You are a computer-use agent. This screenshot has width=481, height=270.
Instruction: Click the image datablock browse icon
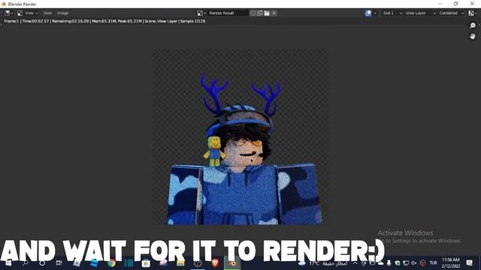coord(201,13)
